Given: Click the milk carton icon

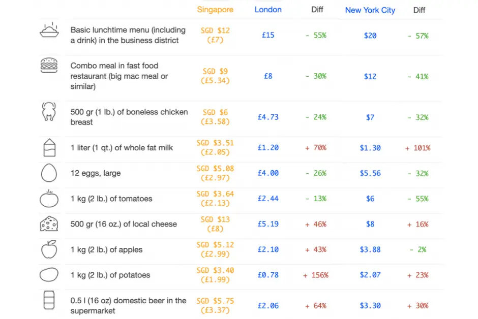Looking at the screenshot, I should pos(49,147).
